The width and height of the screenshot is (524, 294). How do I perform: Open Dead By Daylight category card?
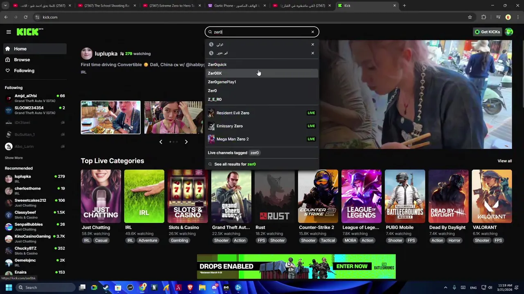coord(448,196)
